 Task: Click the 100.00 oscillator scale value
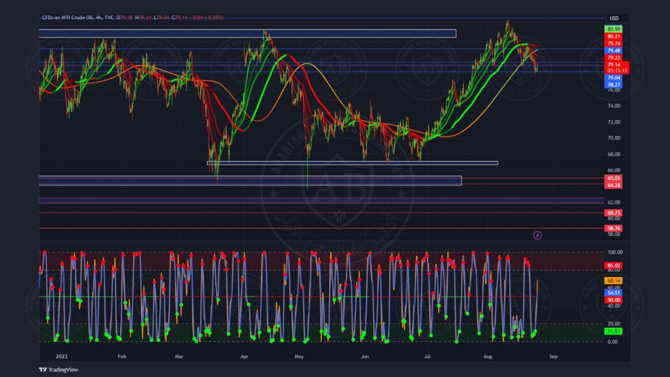tap(615, 252)
